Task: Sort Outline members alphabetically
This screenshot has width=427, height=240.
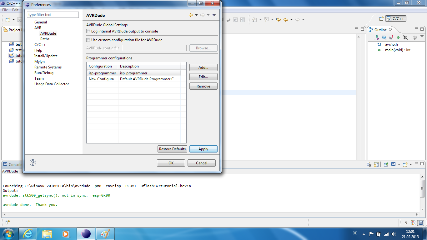Action: [x=376, y=37]
